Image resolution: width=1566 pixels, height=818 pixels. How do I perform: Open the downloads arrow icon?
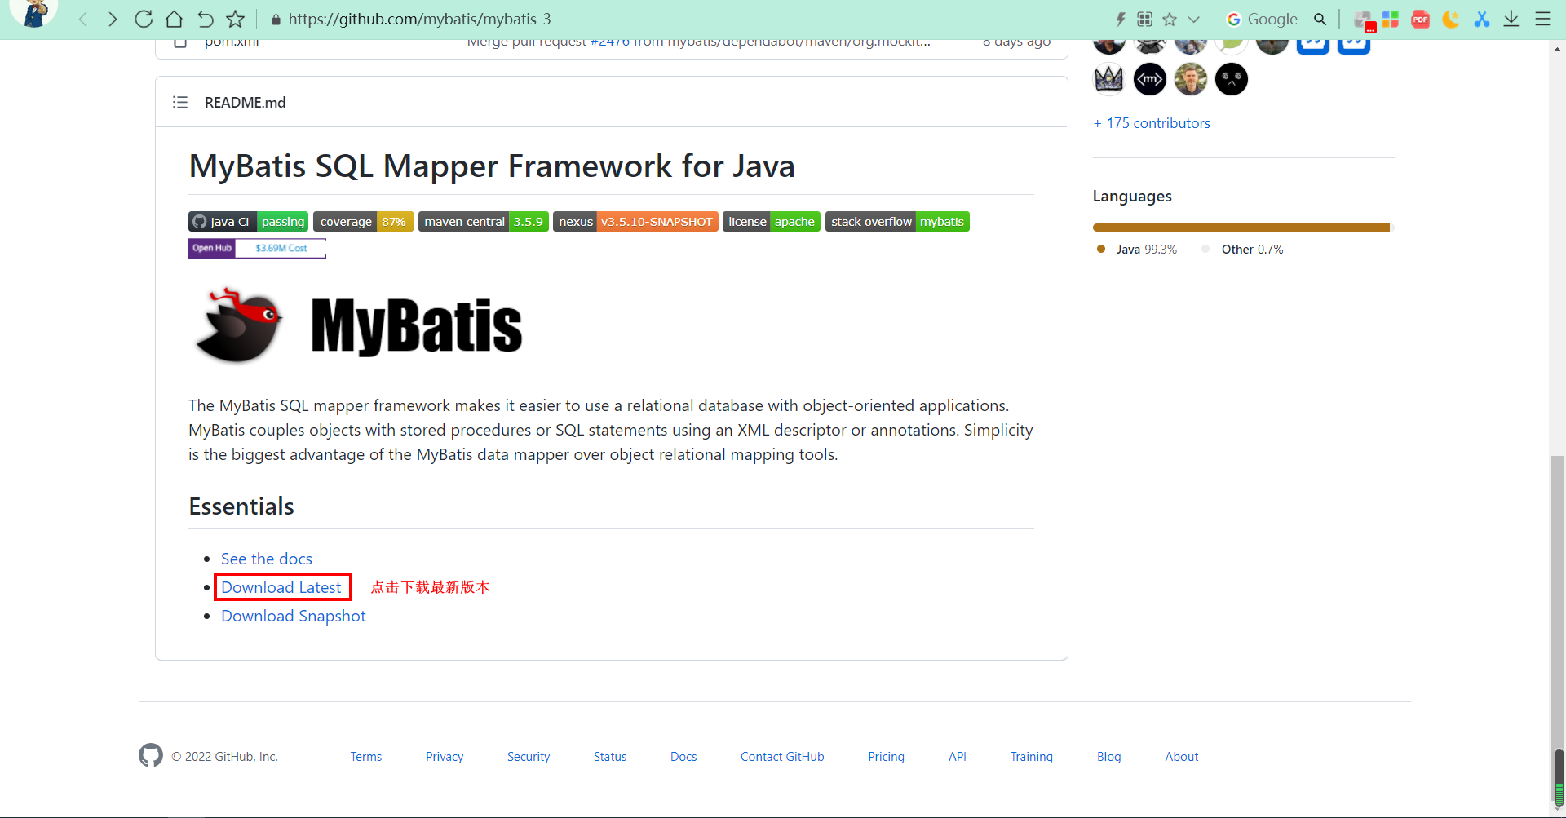coord(1511,19)
